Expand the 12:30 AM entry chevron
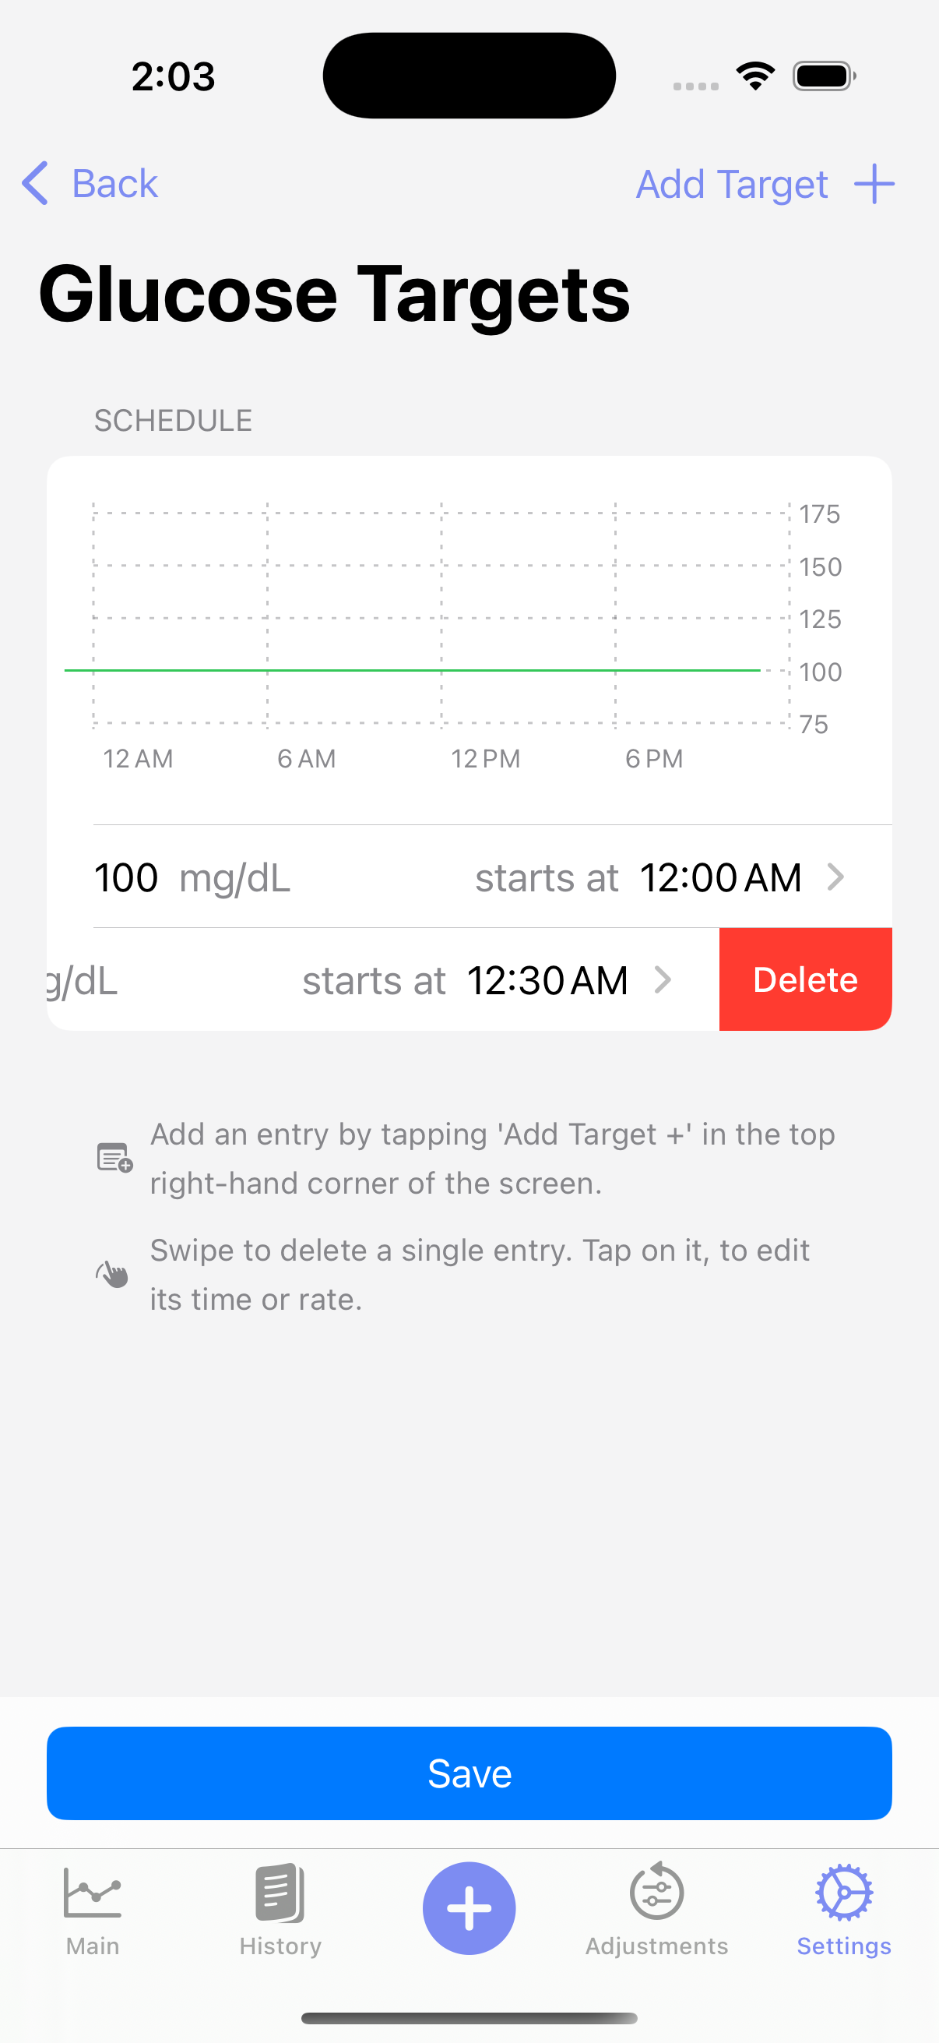The image size is (939, 2043). (x=663, y=980)
